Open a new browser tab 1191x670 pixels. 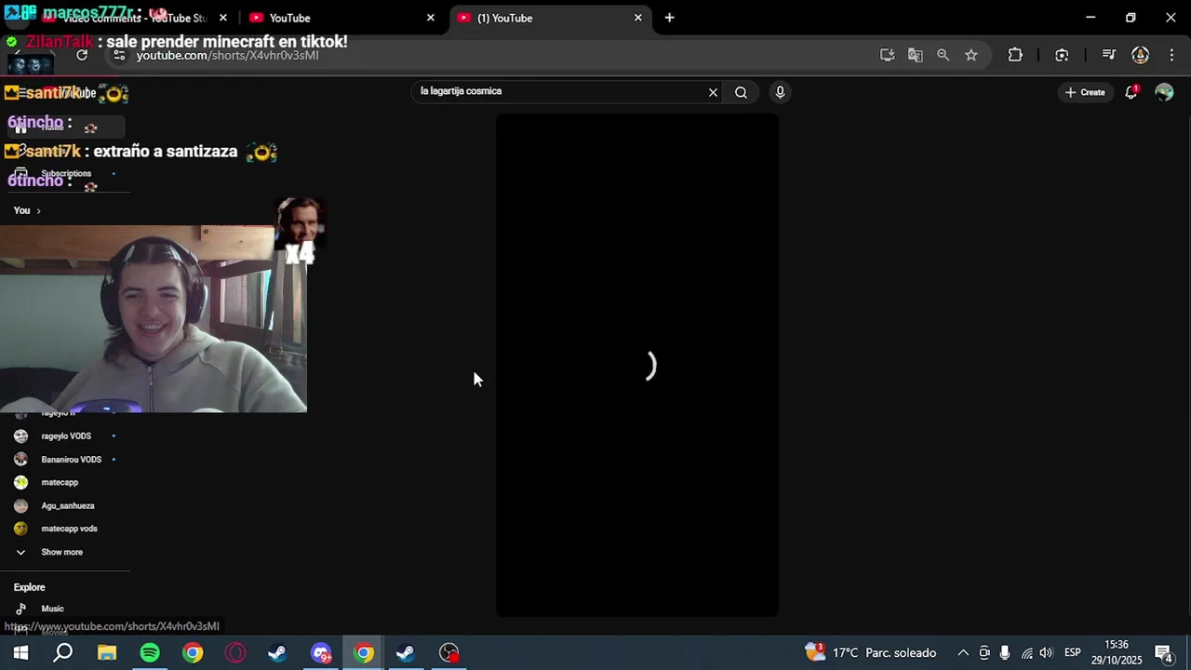669,18
